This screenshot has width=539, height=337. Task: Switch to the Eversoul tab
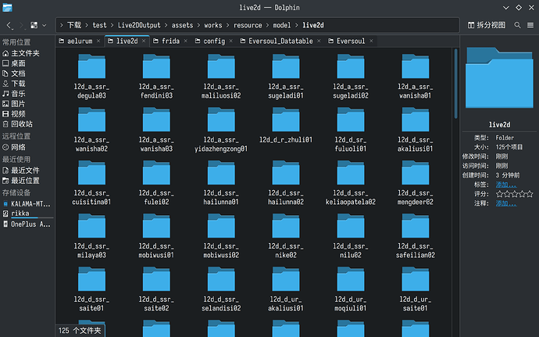pos(351,41)
